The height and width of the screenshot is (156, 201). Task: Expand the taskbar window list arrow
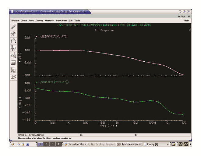[x=168, y=144]
